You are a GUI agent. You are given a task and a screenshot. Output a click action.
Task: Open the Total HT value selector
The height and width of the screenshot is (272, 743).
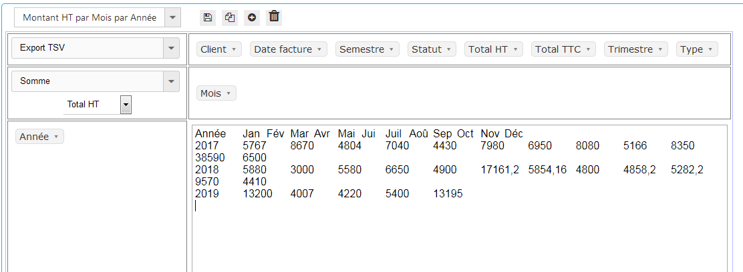click(x=126, y=105)
